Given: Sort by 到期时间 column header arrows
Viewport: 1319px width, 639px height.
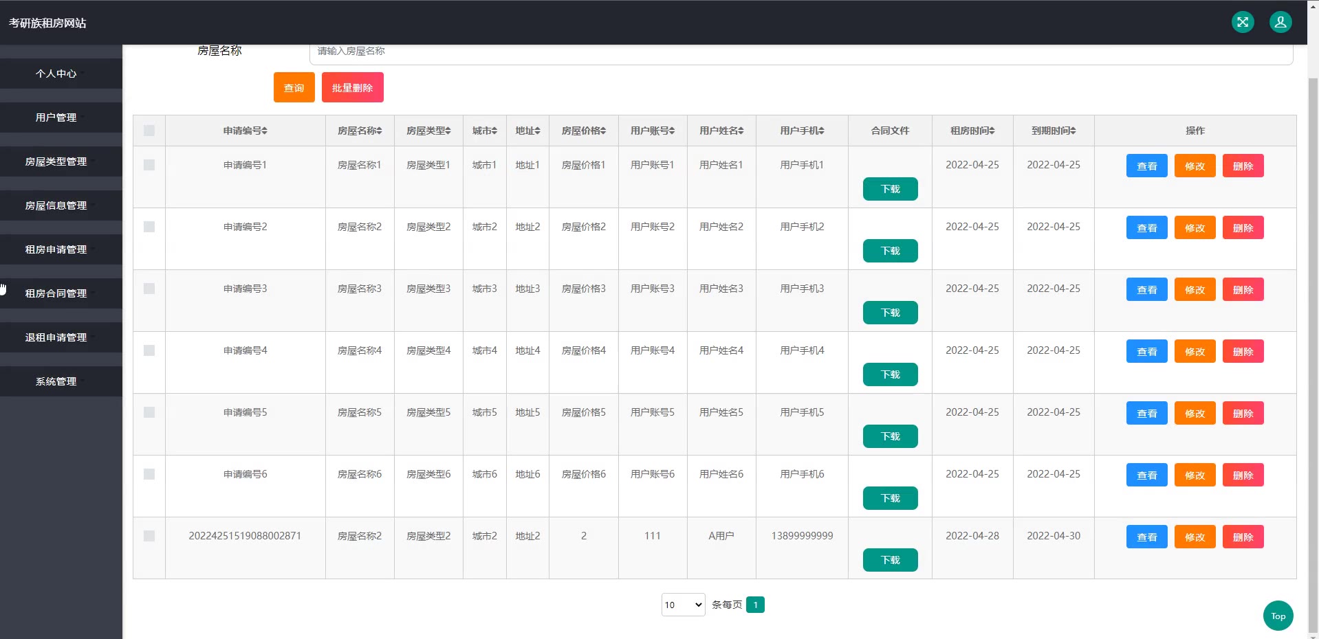Looking at the screenshot, I should pyautogui.click(x=1073, y=131).
